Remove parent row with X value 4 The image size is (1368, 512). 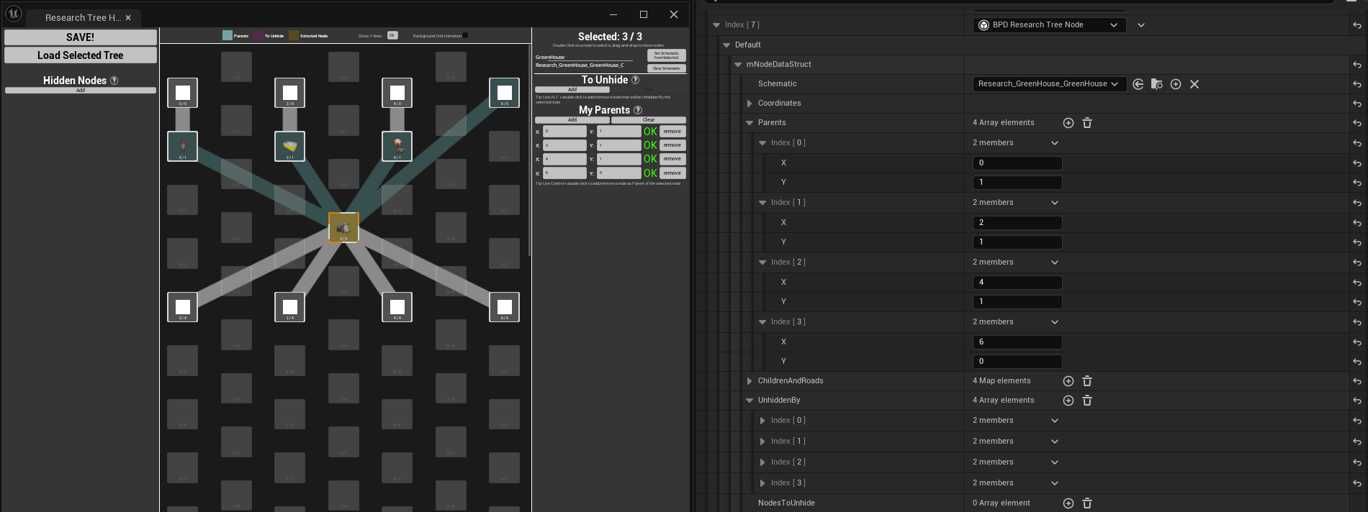(672, 159)
